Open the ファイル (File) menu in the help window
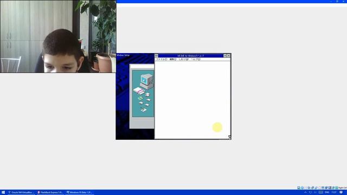This screenshot has width=347, height=195. point(162,59)
